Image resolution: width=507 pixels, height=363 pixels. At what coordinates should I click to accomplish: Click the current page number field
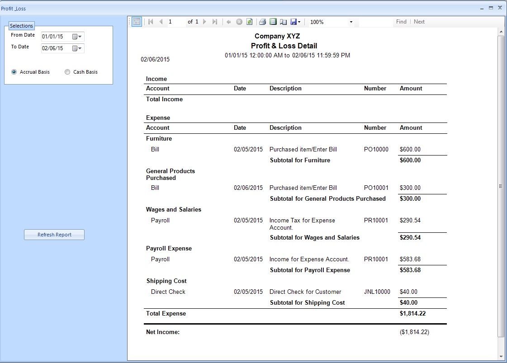(x=175, y=22)
